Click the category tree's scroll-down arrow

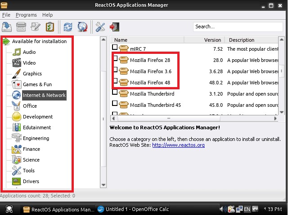(x=103, y=185)
